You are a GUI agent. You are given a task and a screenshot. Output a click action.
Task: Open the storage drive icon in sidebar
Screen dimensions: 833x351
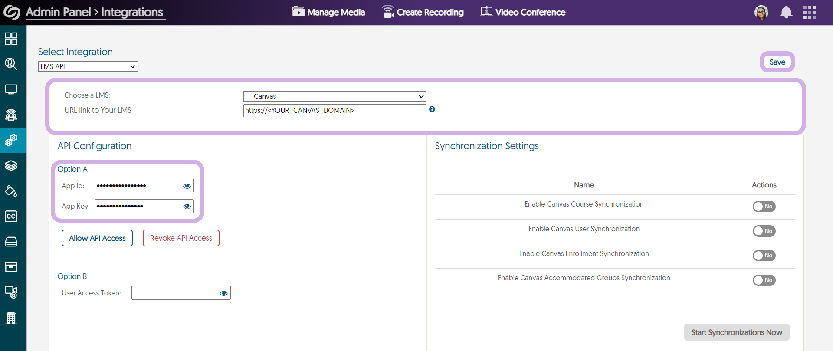[11, 242]
